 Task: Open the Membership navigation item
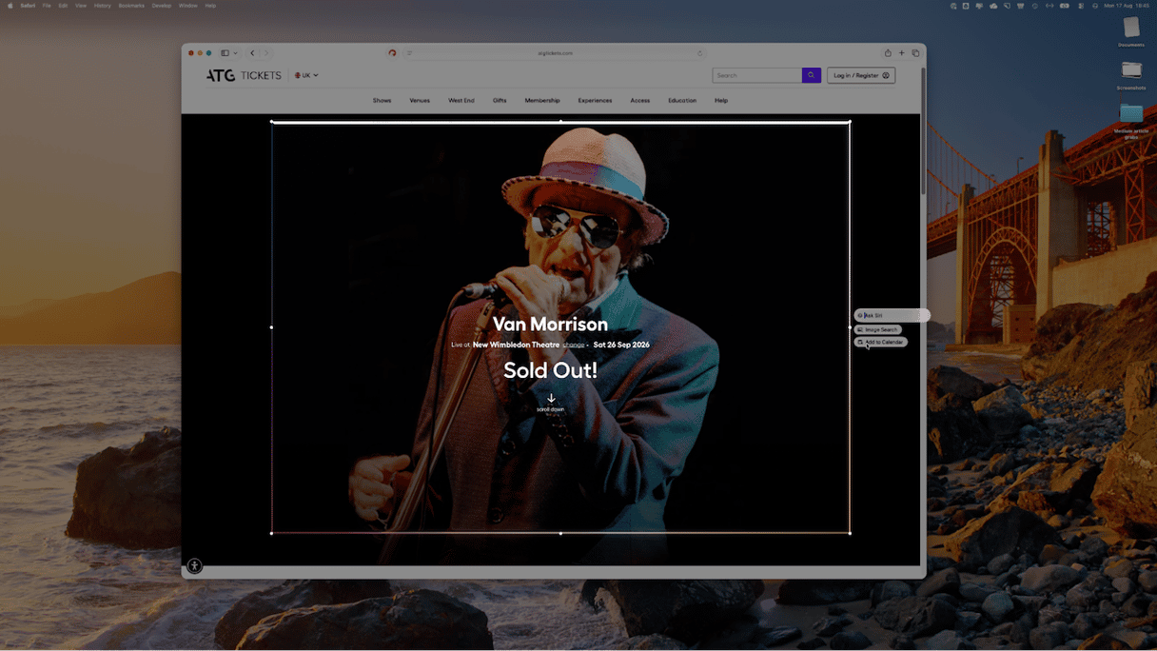542,100
